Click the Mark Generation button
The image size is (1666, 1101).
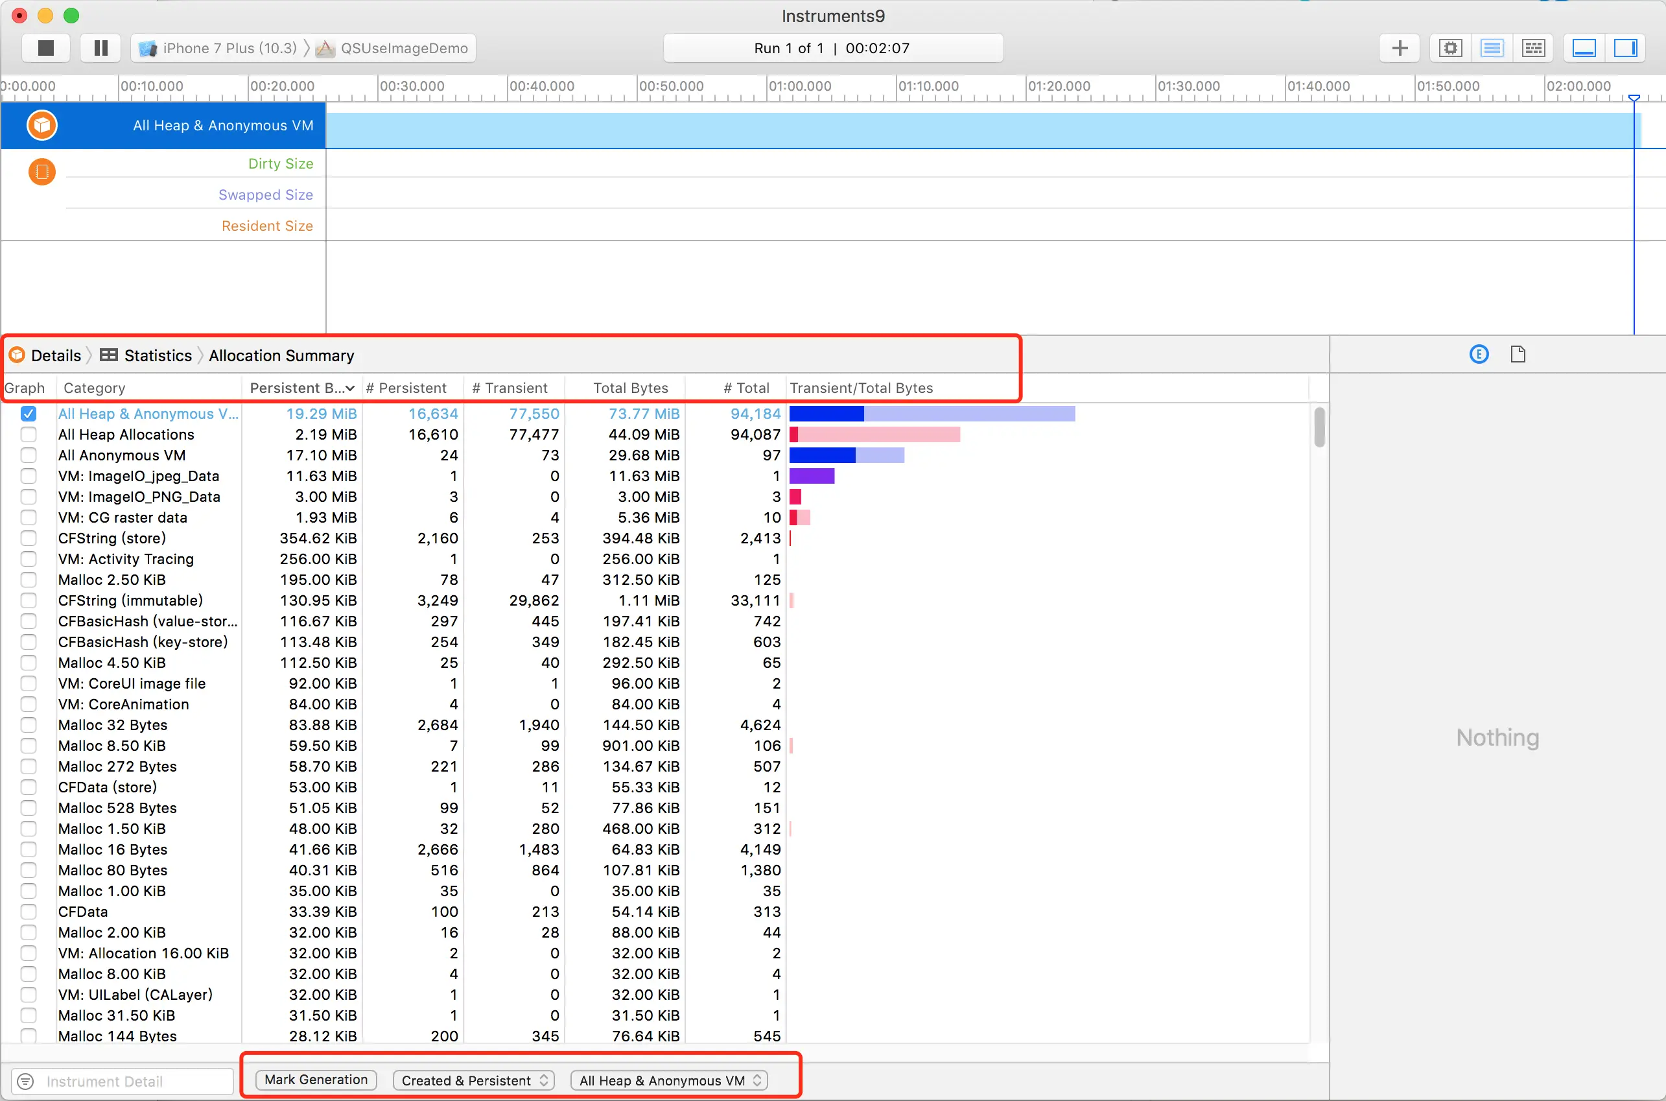pos(316,1079)
